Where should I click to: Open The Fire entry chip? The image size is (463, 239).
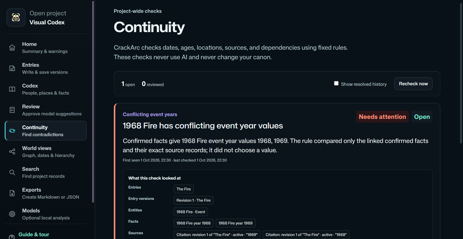click(x=184, y=189)
